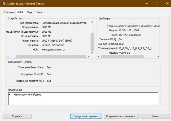Click the main driver 'aticfx64.dll' list

139,26
